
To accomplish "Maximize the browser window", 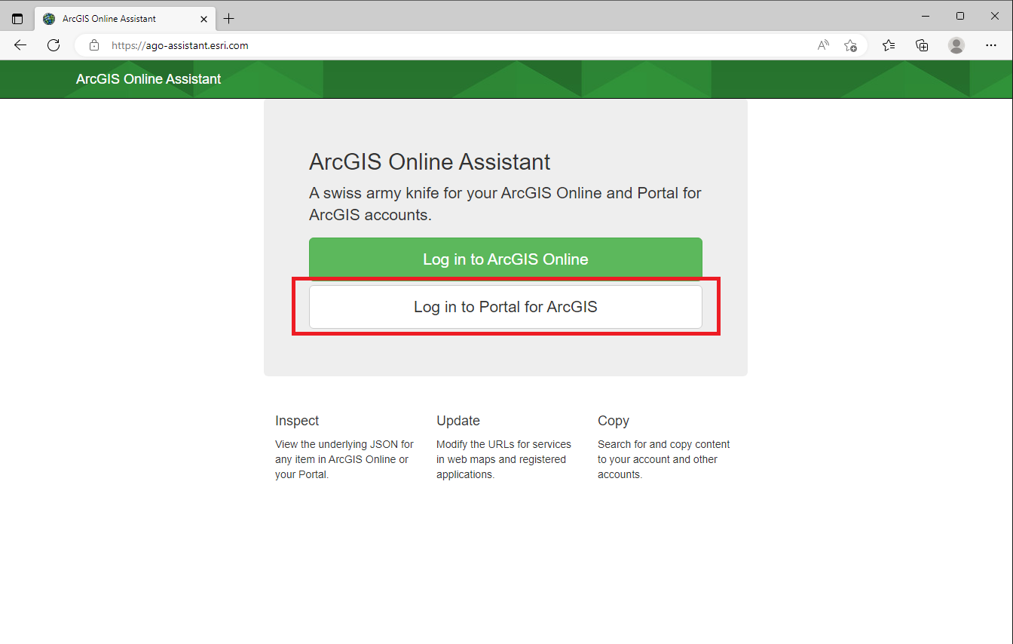I will point(960,16).
